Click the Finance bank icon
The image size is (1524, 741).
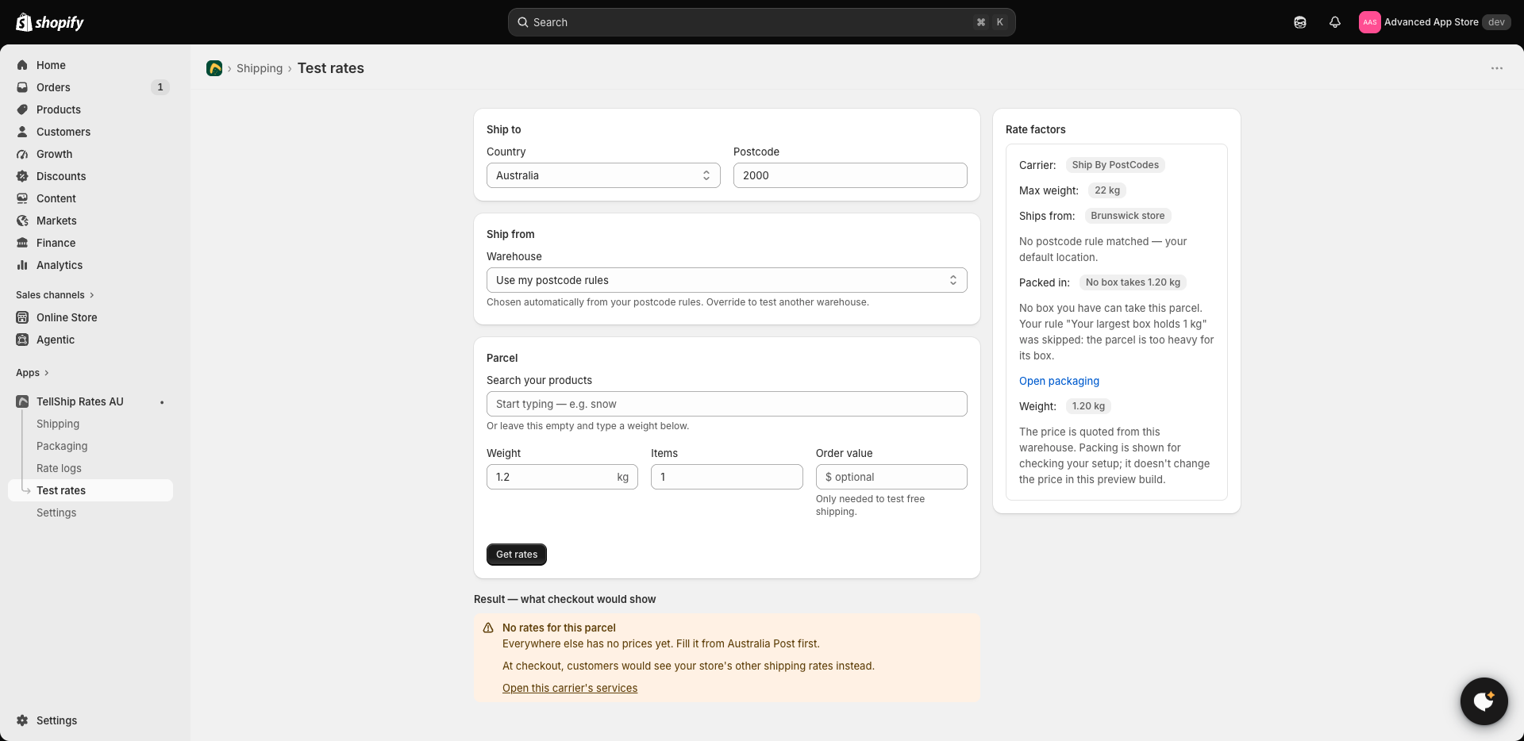tap(22, 243)
